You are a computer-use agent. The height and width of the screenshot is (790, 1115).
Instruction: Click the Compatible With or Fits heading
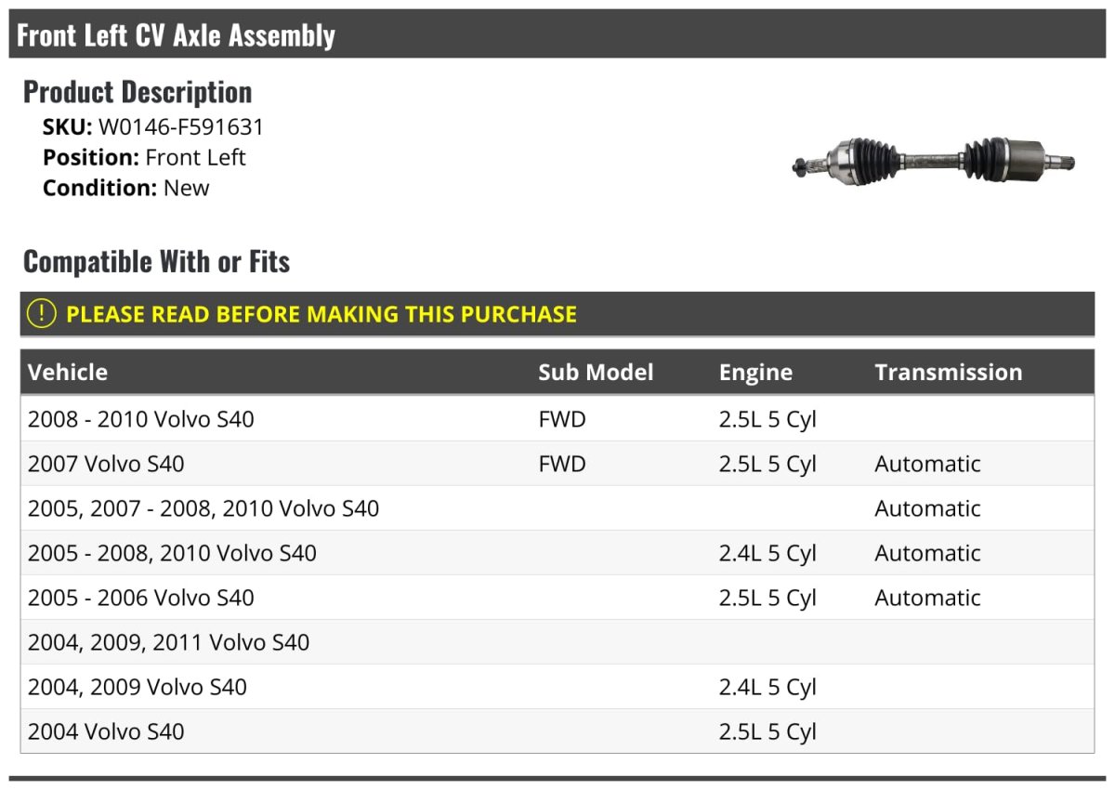(156, 262)
